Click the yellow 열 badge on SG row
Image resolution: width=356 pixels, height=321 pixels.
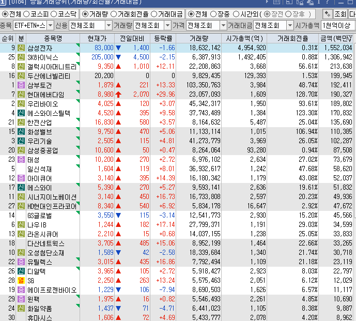coord(21,281)
